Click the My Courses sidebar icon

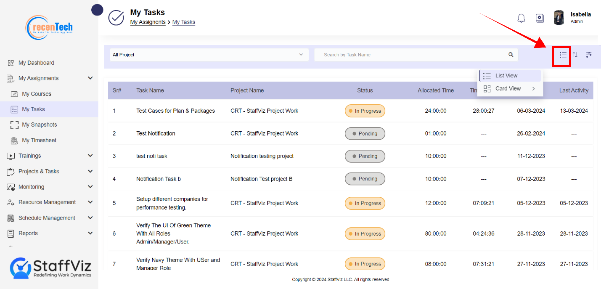pos(14,94)
